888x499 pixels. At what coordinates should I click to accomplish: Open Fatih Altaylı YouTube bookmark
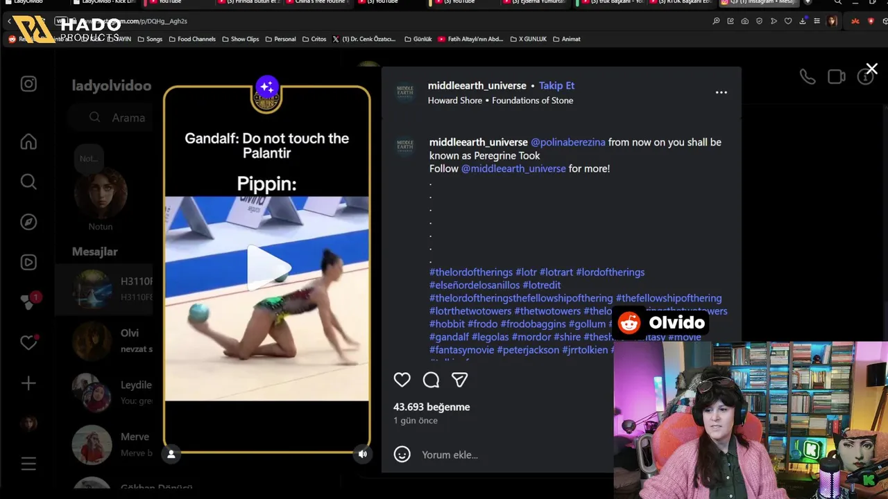(471, 39)
